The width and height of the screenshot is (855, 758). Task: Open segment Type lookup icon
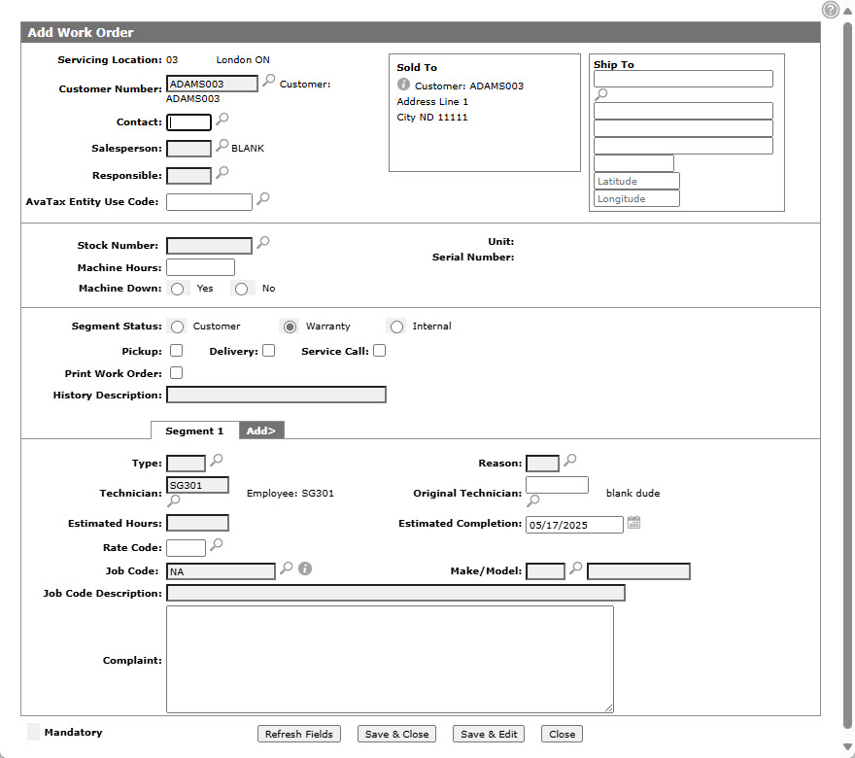[x=217, y=461]
